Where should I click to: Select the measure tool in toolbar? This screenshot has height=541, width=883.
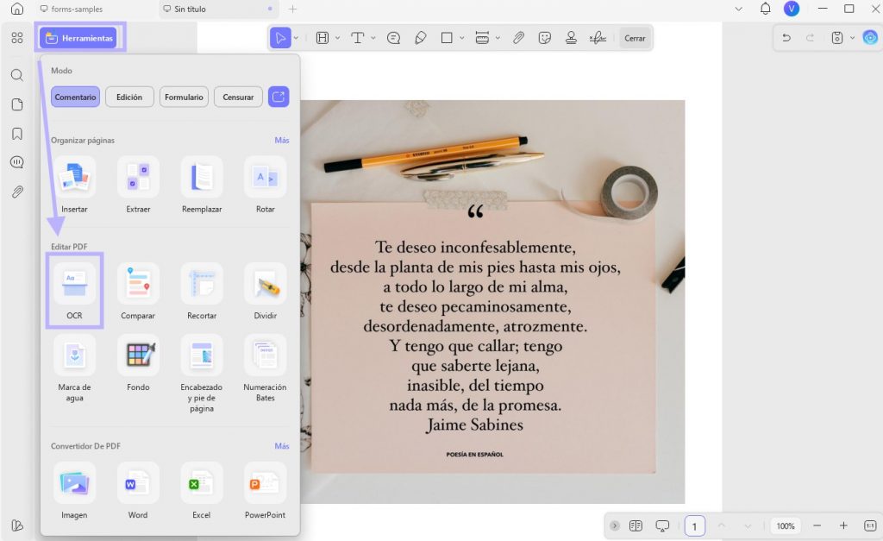tap(482, 38)
